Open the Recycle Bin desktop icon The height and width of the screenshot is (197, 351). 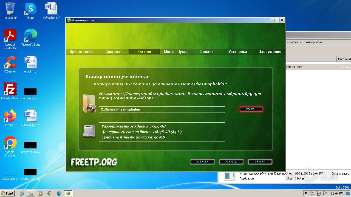(10, 11)
